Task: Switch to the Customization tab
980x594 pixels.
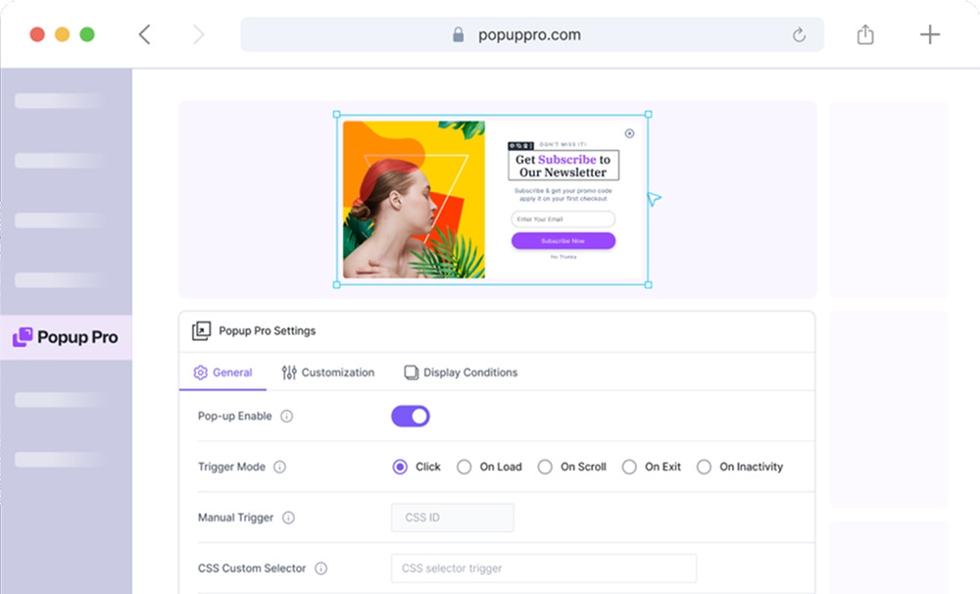Action: tap(327, 372)
